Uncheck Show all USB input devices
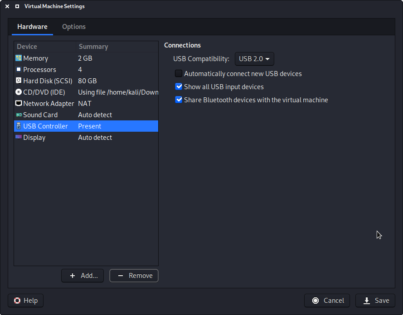The width and height of the screenshot is (403, 315). click(x=179, y=86)
